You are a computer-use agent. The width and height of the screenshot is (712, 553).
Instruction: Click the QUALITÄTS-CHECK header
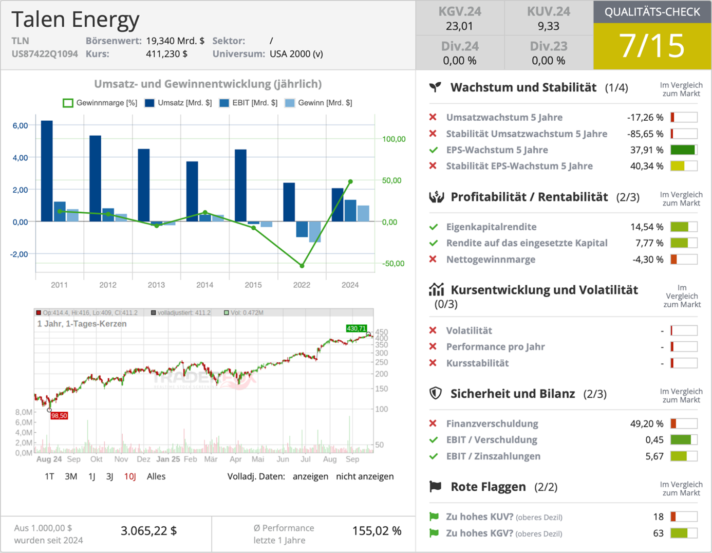pos(652,12)
